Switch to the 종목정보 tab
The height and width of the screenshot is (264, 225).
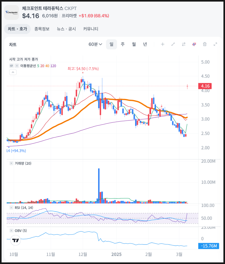(42, 29)
